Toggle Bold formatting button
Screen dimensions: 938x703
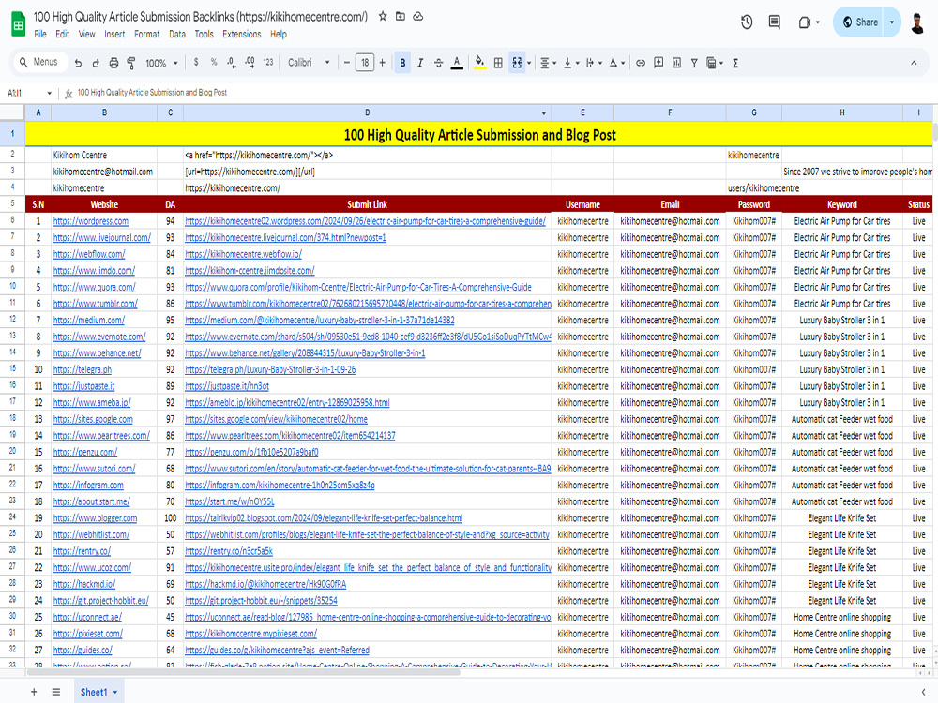[x=402, y=63]
